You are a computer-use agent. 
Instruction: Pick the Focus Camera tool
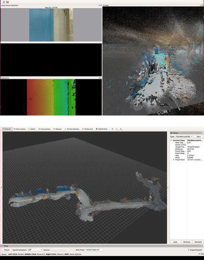(x=44, y=129)
